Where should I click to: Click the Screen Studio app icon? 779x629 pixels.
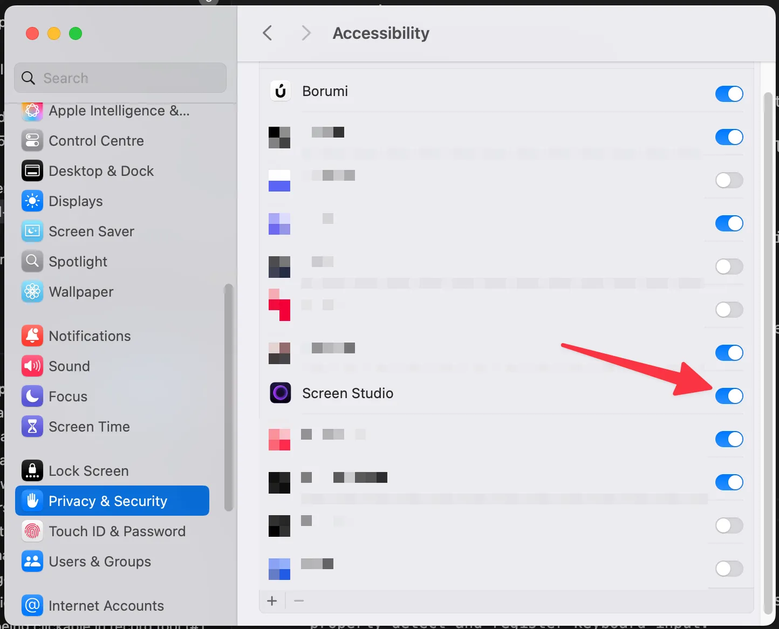point(280,393)
